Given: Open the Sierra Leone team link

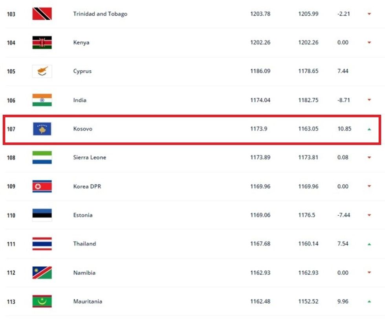Looking at the screenshot, I should point(90,158).
